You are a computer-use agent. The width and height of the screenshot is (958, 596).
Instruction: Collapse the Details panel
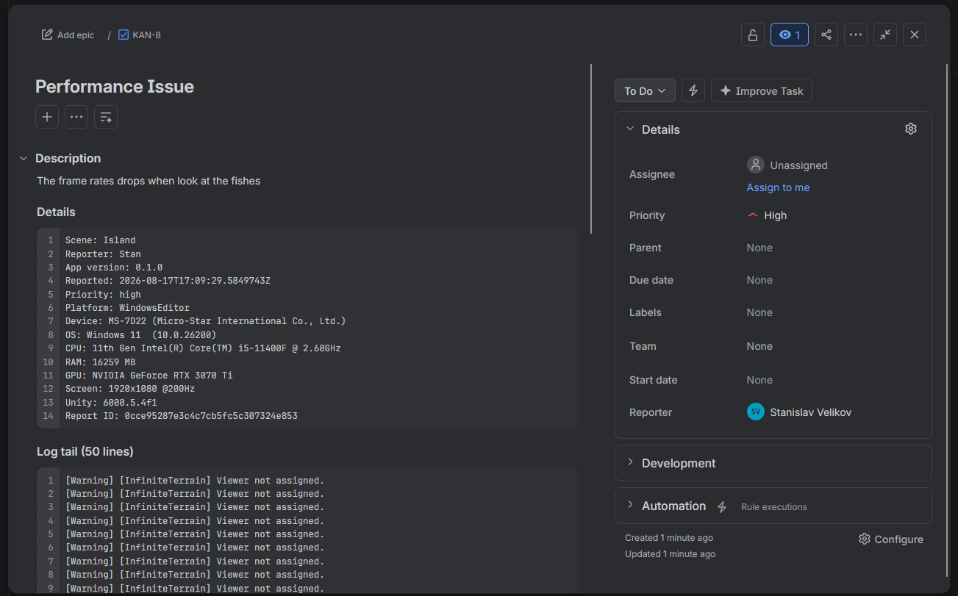pos(630,129)
